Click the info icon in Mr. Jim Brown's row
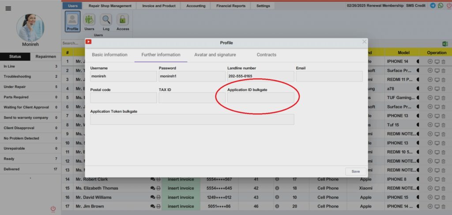The image size is (452, 215). click(x=277, y=206)
